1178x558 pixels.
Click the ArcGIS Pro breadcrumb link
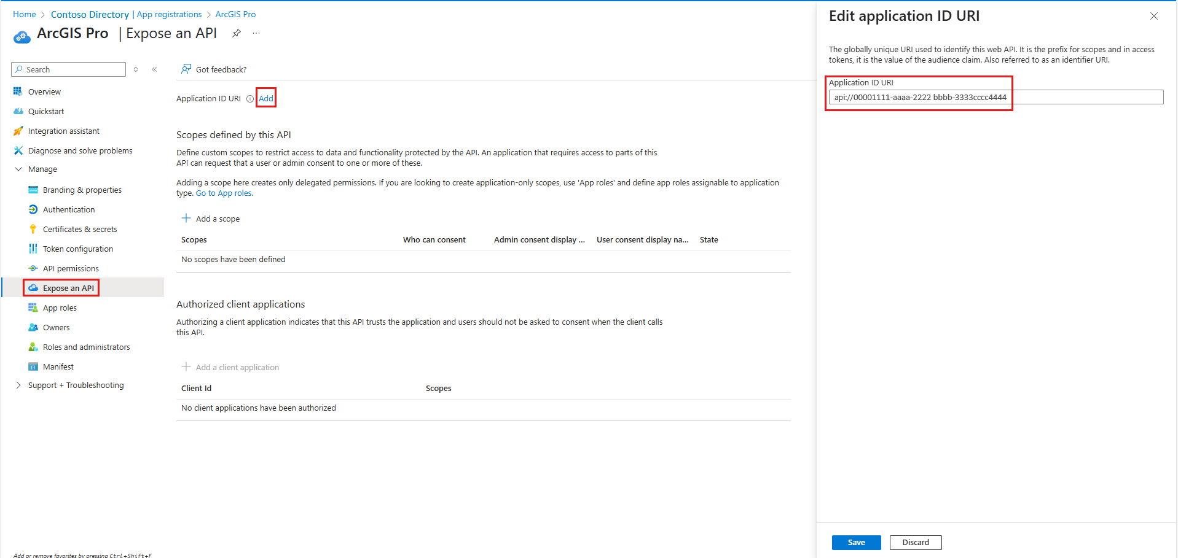(x=235, y=14)
